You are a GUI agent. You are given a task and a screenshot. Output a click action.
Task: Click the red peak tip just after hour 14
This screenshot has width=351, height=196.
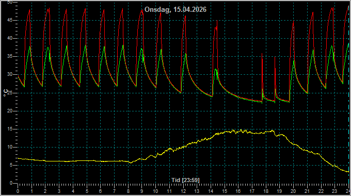(x=217, y=21)
